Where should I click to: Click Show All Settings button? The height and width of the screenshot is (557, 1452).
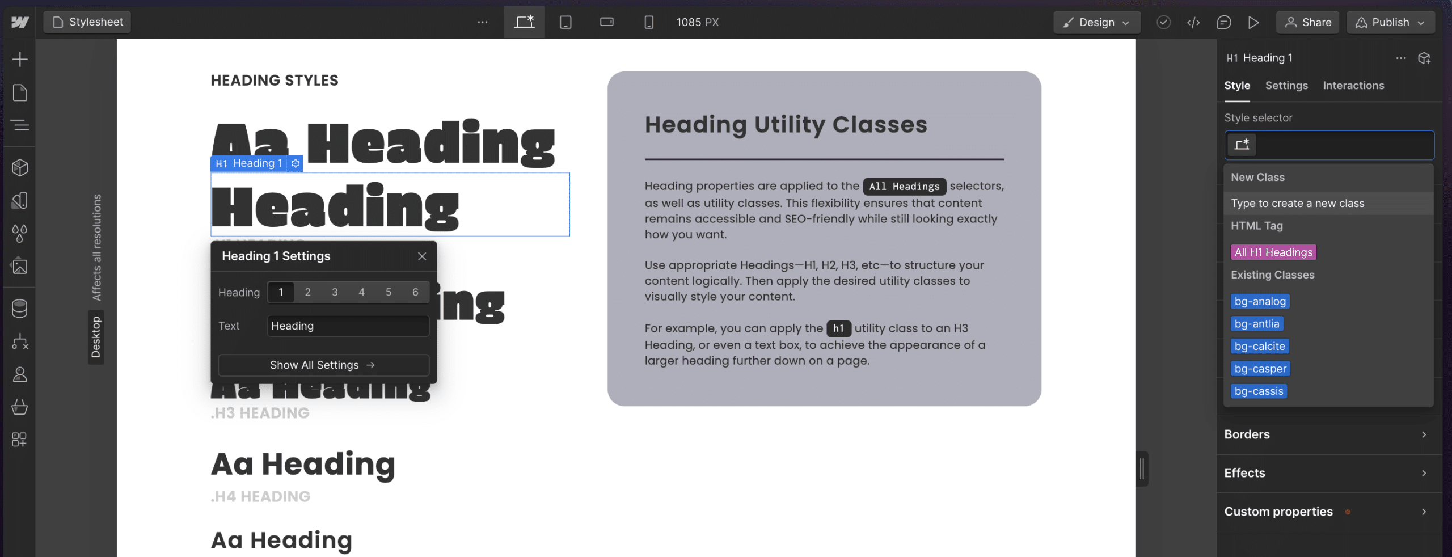[323, 365]
